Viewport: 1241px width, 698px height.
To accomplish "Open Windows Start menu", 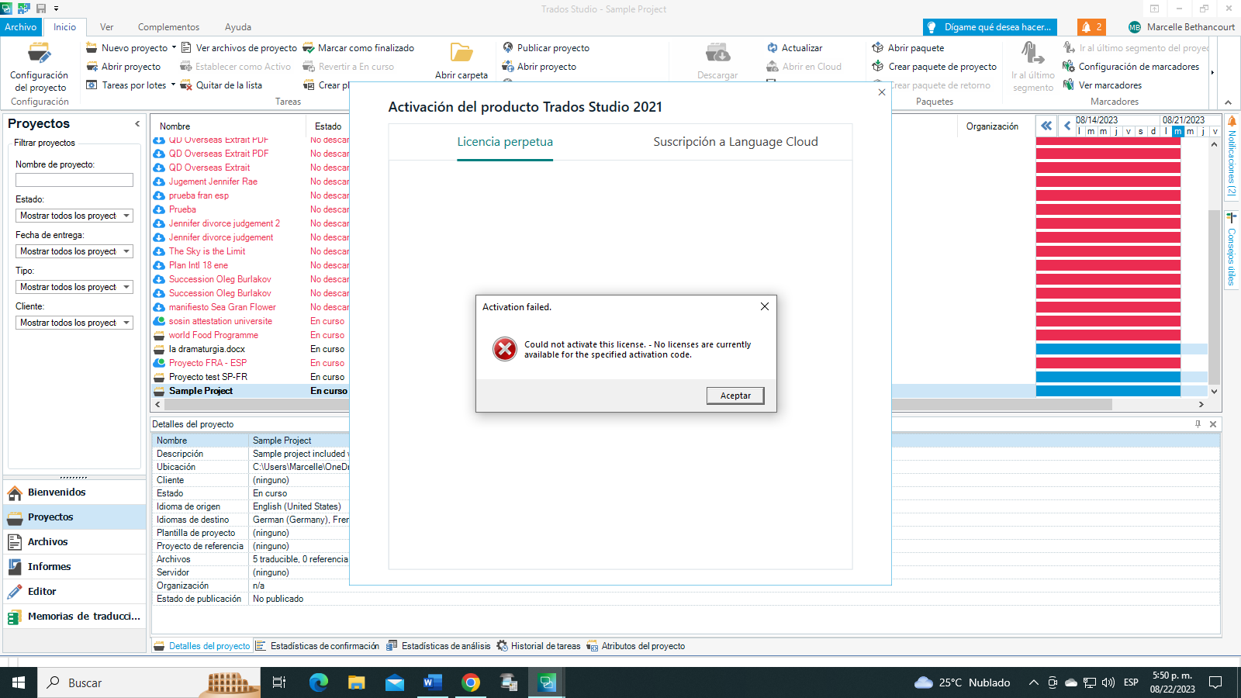I will [19, 682].
